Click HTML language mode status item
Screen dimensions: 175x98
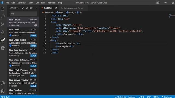(x=156, y=97)
